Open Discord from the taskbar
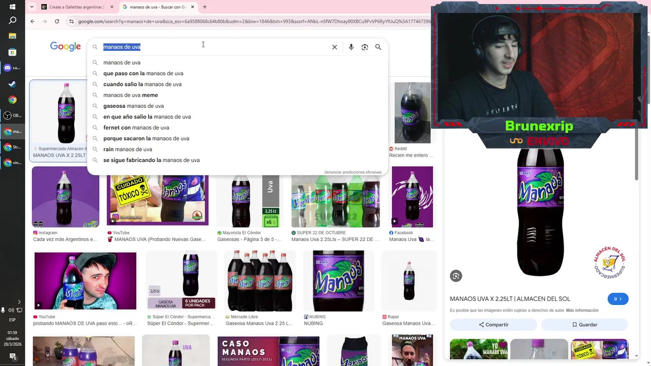 click(12, 68)
